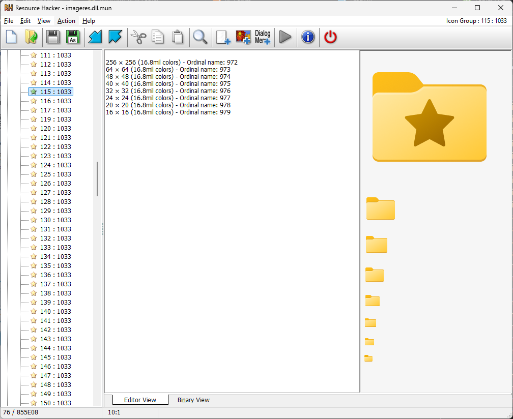Click the 10:1 cursor position status entry
The width and height of the screenshot is (513, 419).
click(114, 412)
